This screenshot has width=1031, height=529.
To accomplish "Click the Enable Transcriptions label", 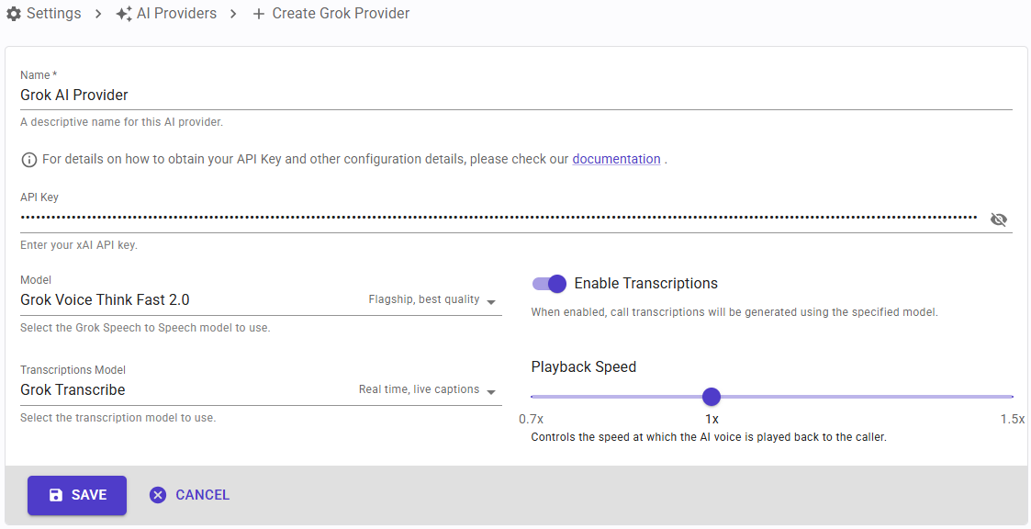I will click(645, 284).
